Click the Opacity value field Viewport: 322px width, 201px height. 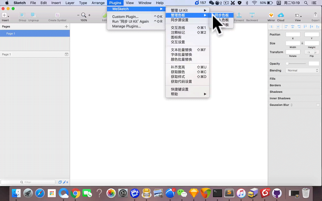click(314, 64)
